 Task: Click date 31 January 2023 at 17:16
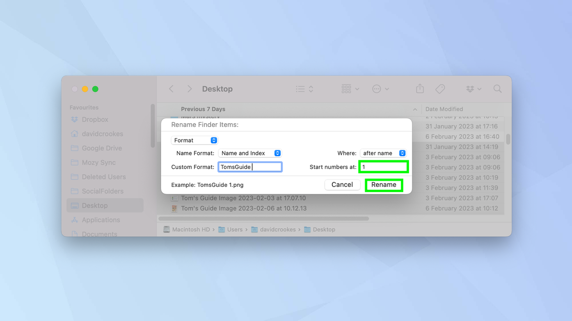[461, 126]
